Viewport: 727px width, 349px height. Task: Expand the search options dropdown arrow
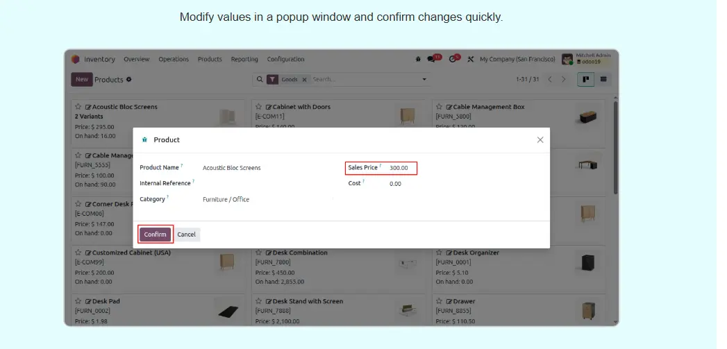click(425, 80)
